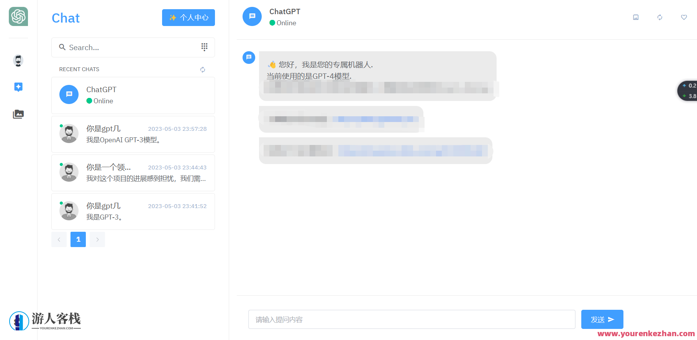Open chat dated 2023-05-03 23:41:52

point(133,211)
